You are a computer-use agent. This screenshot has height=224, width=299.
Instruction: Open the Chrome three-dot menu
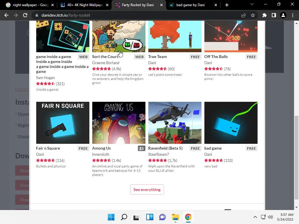[293, 15]
